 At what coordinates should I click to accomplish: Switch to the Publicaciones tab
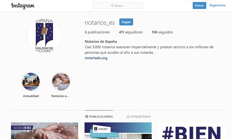pos(99,116)
